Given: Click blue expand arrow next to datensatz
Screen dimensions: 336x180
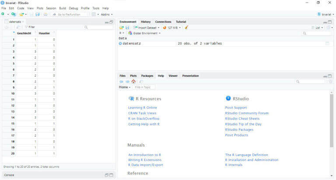Looking at the screenshot, I should pyautogui.click(x=120, y=43).
